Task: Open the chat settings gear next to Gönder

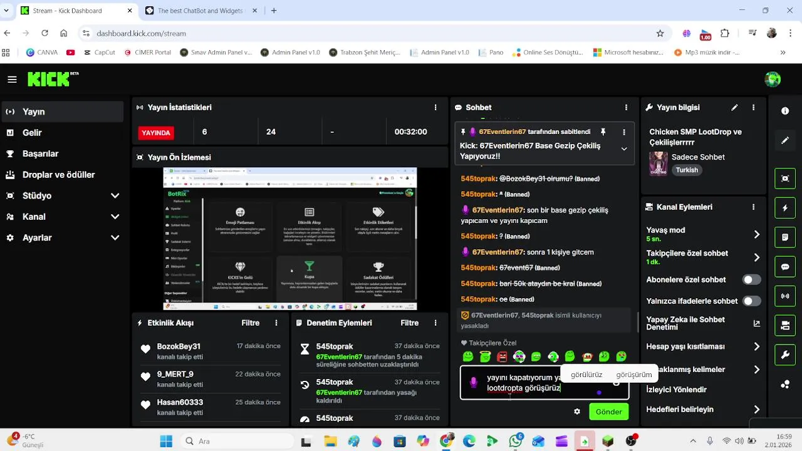Action: (577, 412)
